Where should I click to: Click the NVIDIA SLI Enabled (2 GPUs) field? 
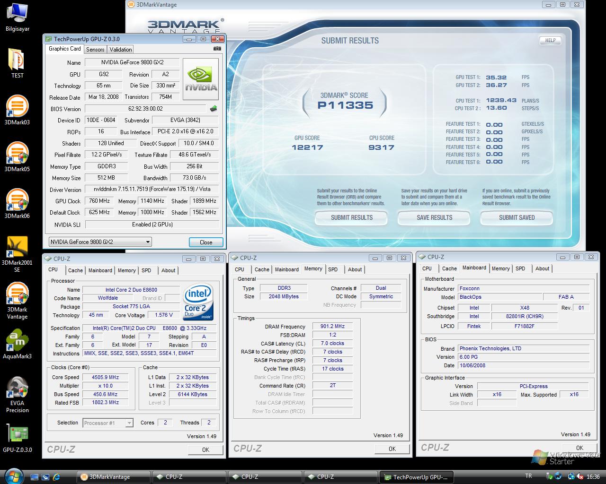[x=152, y=225]
